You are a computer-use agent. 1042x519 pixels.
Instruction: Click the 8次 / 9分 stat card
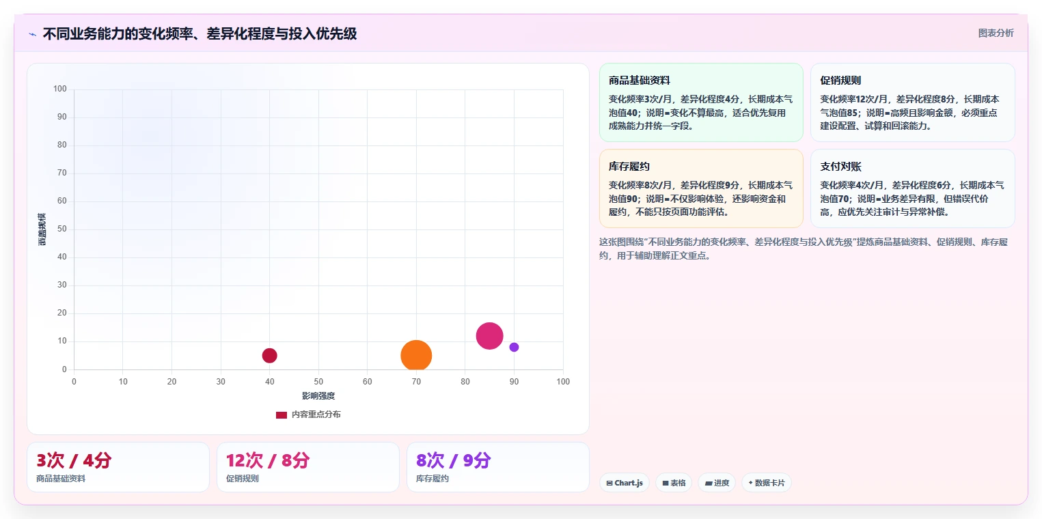tap(498, 467)
